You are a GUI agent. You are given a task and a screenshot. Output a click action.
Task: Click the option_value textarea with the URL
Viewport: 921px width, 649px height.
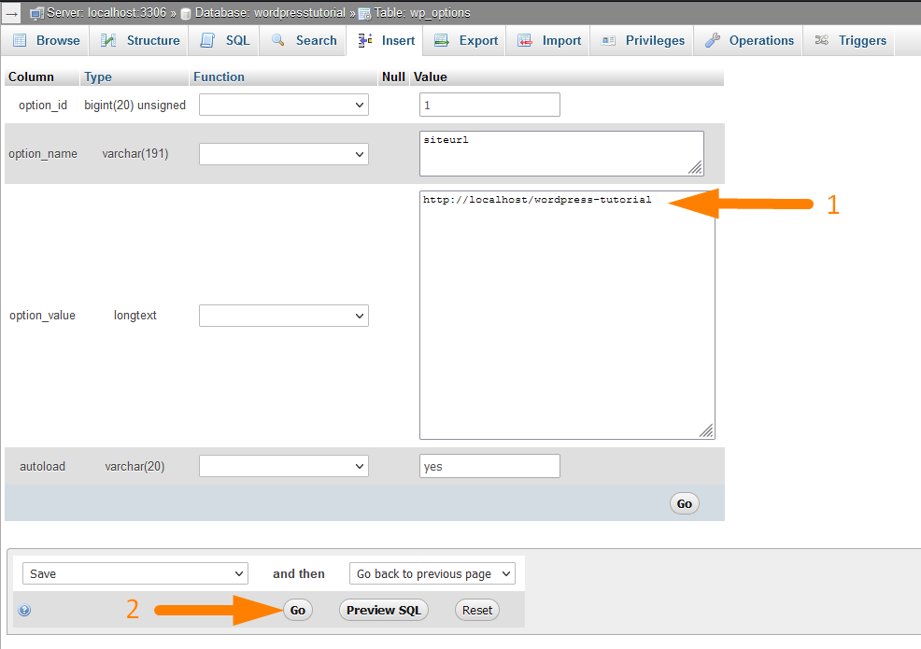click(x=567, y=315)
